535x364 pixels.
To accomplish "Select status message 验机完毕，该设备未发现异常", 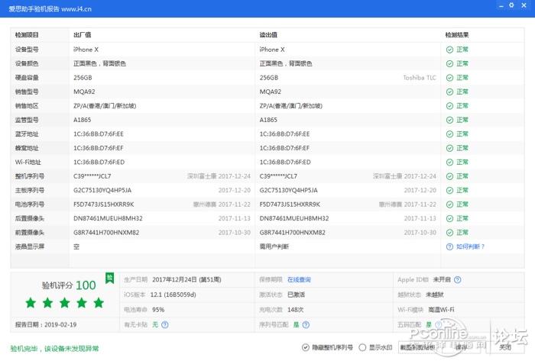I will click(54, 349).
